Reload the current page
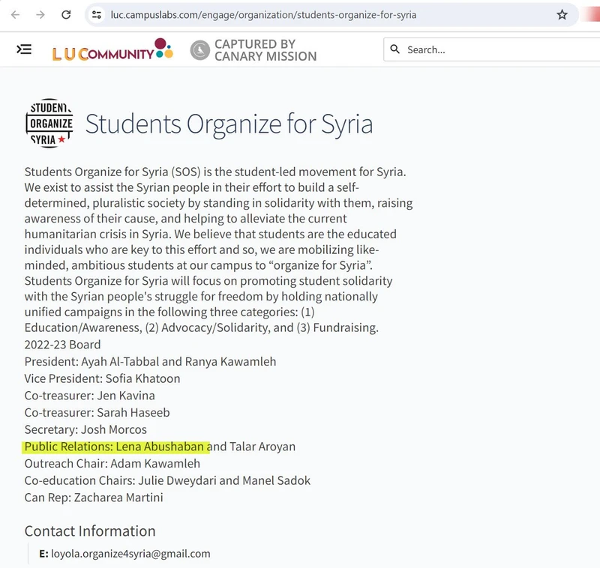Image resolution: width=600 pixels, height=568 pixels. pyautogui.click(x=66, y=15)
